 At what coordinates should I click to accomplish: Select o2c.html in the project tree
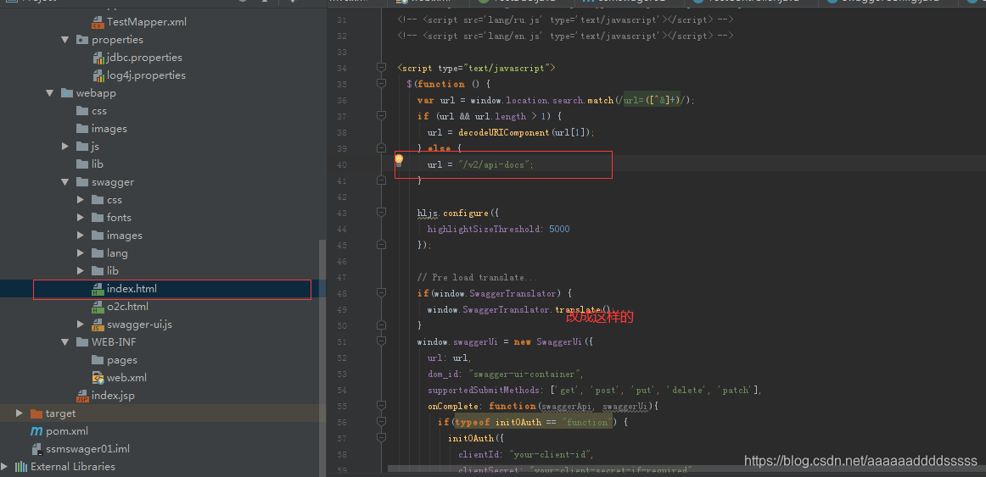127,307
